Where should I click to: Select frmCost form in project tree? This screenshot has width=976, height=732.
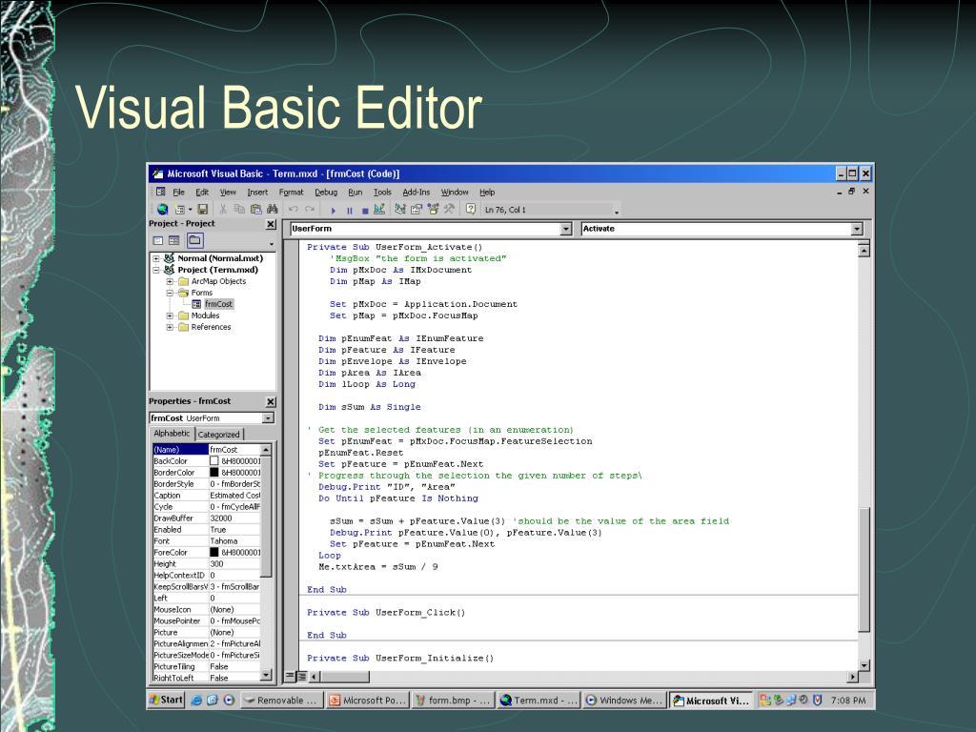218,304
